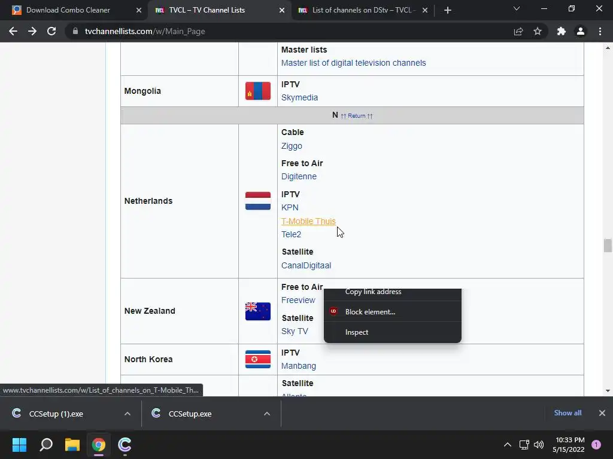
Task: Open the Digitenne link
Action: (299, 176)
